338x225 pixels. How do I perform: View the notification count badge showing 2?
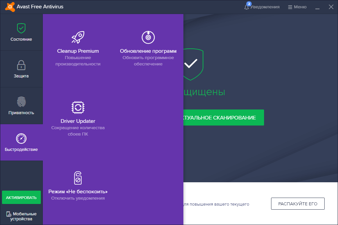tap(248, 4)
